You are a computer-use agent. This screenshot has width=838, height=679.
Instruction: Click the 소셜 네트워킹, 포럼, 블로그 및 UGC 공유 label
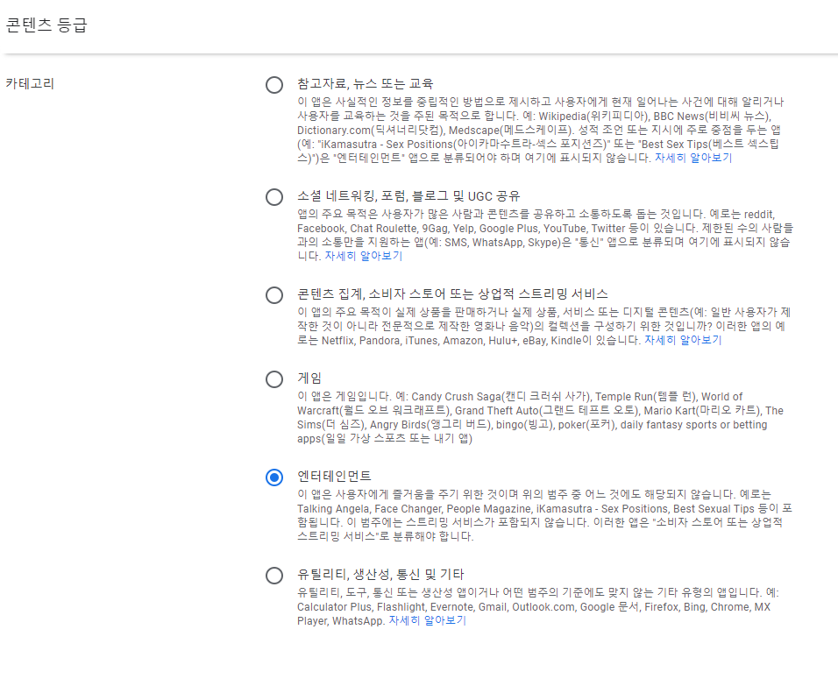(x=408, y=196)
